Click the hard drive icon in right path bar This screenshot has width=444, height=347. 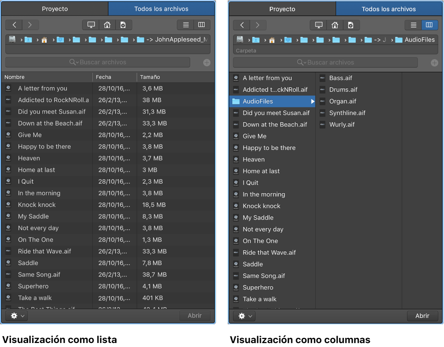click(240, 39)
